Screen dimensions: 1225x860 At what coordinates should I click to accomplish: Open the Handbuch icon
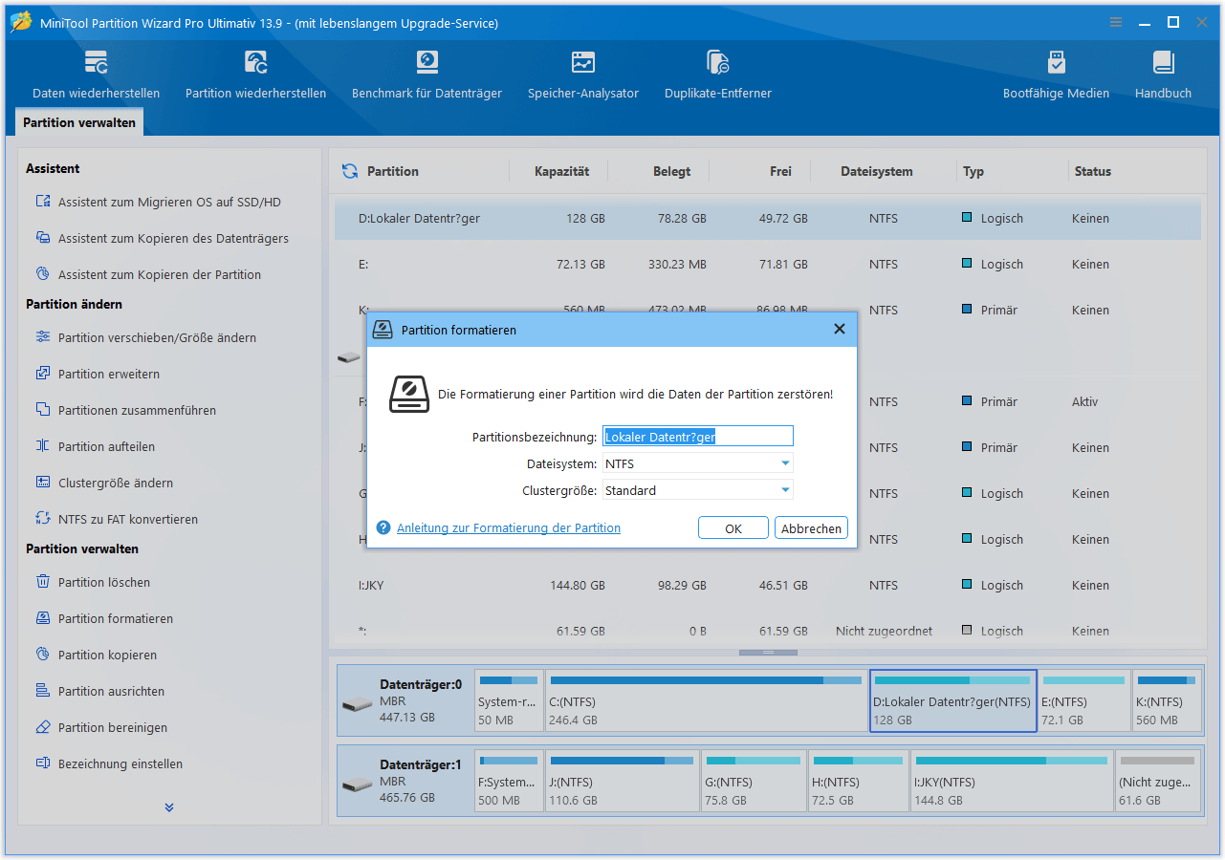pos(1163,63)
